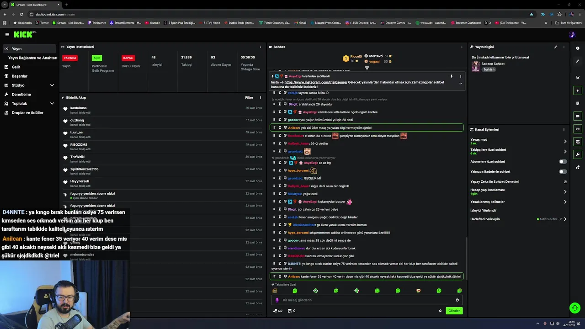Image resolution: width=585 pixels, height=329 pixels.
Task: Open chat settings gear near Gönder
Action: [x=440, y=311]
